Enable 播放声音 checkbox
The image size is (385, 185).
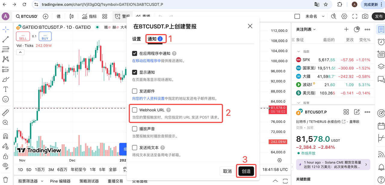coord(135,129)
